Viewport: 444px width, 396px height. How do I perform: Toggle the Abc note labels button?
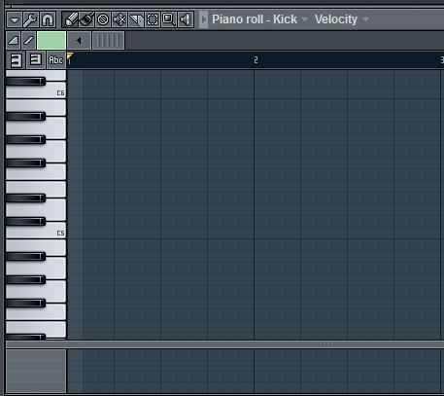[x=55, y=60]
